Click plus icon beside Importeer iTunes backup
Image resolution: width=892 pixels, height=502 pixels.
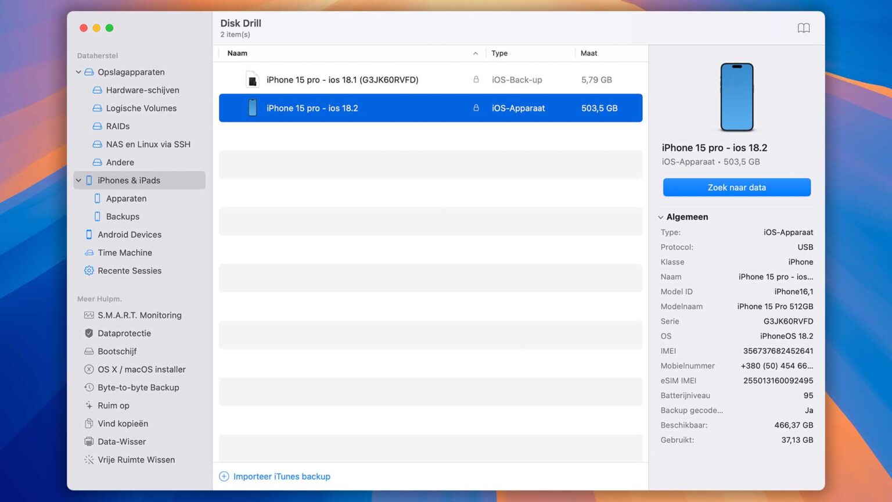click(224, 476)
